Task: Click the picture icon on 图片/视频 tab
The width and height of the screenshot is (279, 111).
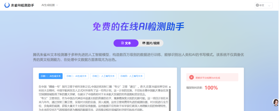Action: (144, 43)
